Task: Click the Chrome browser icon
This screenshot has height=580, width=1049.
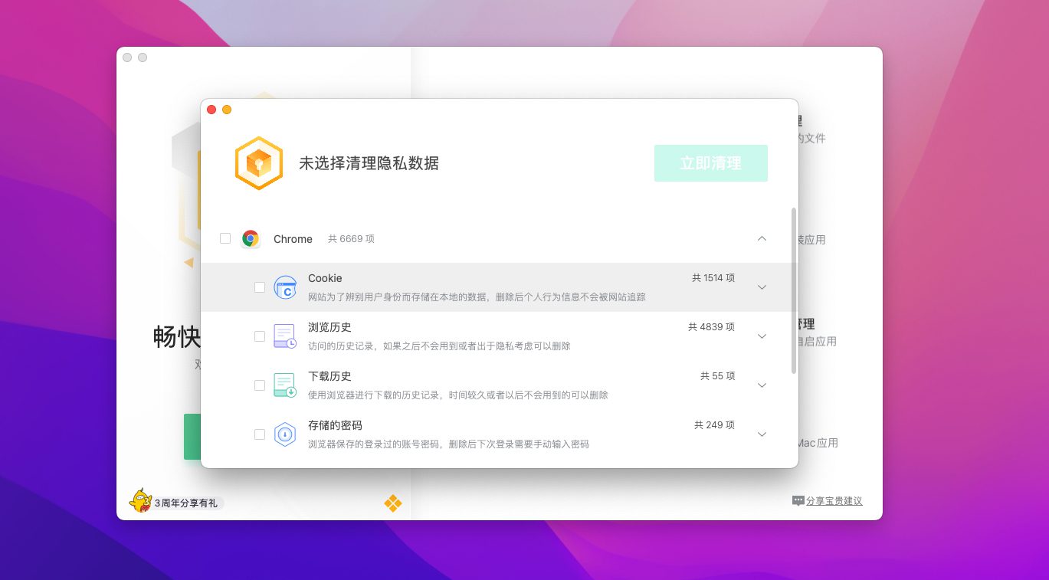Action: [x=250, y=239]
